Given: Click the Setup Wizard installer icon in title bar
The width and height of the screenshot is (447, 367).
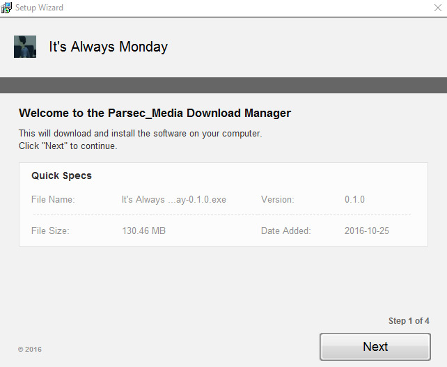Looking at the screenshot, I should 6,8.
